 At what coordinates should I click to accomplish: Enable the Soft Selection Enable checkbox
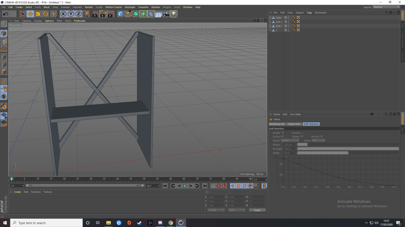coord(283,133)
